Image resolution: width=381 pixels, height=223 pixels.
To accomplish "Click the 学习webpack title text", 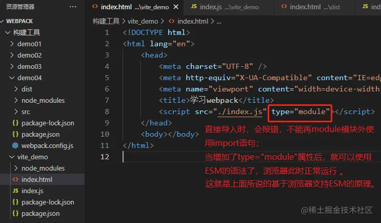I will (x=214, y=100).
